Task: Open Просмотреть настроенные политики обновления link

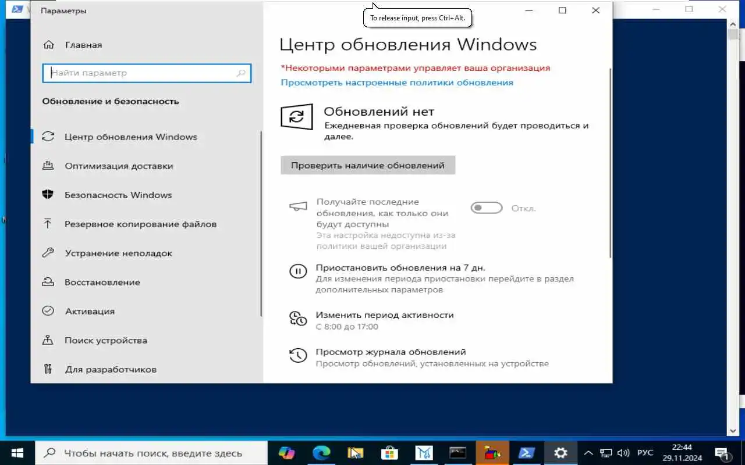Action: pyautogui.click(x=397, y=83)
